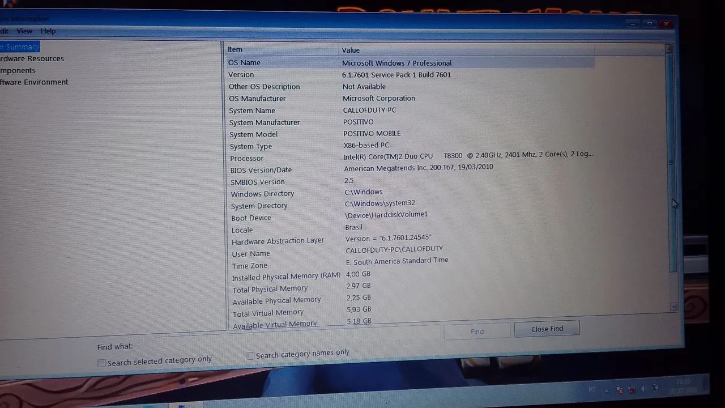Select OS Manufacturer item

[x=257, y=99]
